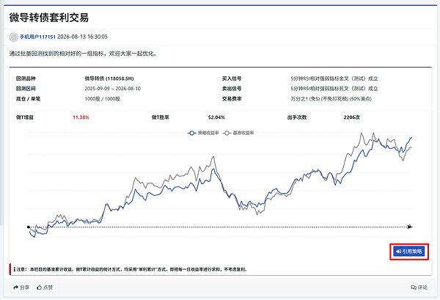Open the 评论 comments button

419,288
